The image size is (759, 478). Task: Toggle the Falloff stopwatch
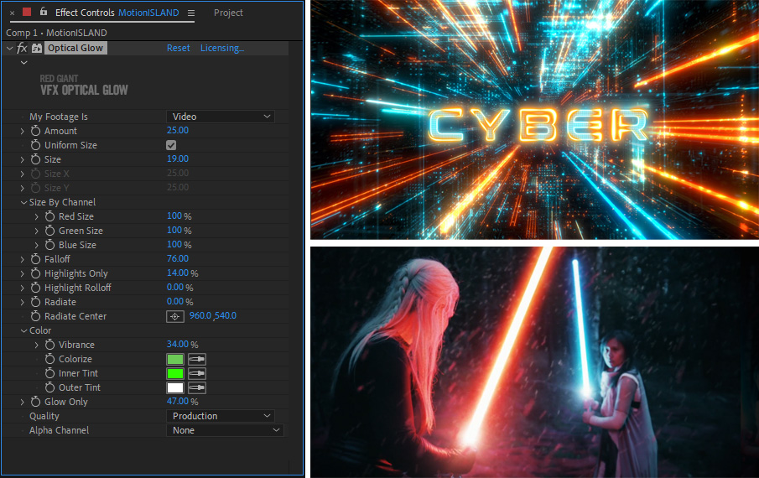point(35,259)
